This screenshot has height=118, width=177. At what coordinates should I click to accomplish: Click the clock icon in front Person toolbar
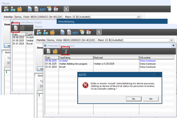pos(82,32)
